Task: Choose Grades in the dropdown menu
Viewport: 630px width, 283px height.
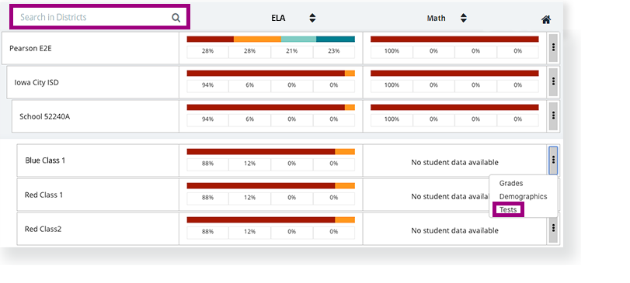Action: point(511,183)
